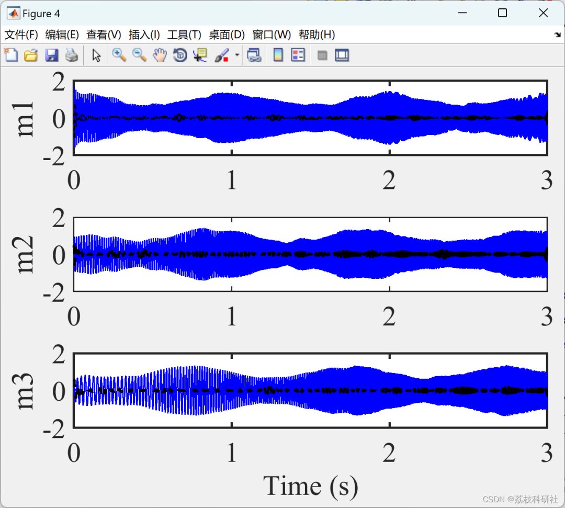Enable the Rotate 3D tool
The image size is (565, 508).
(180, 55)
